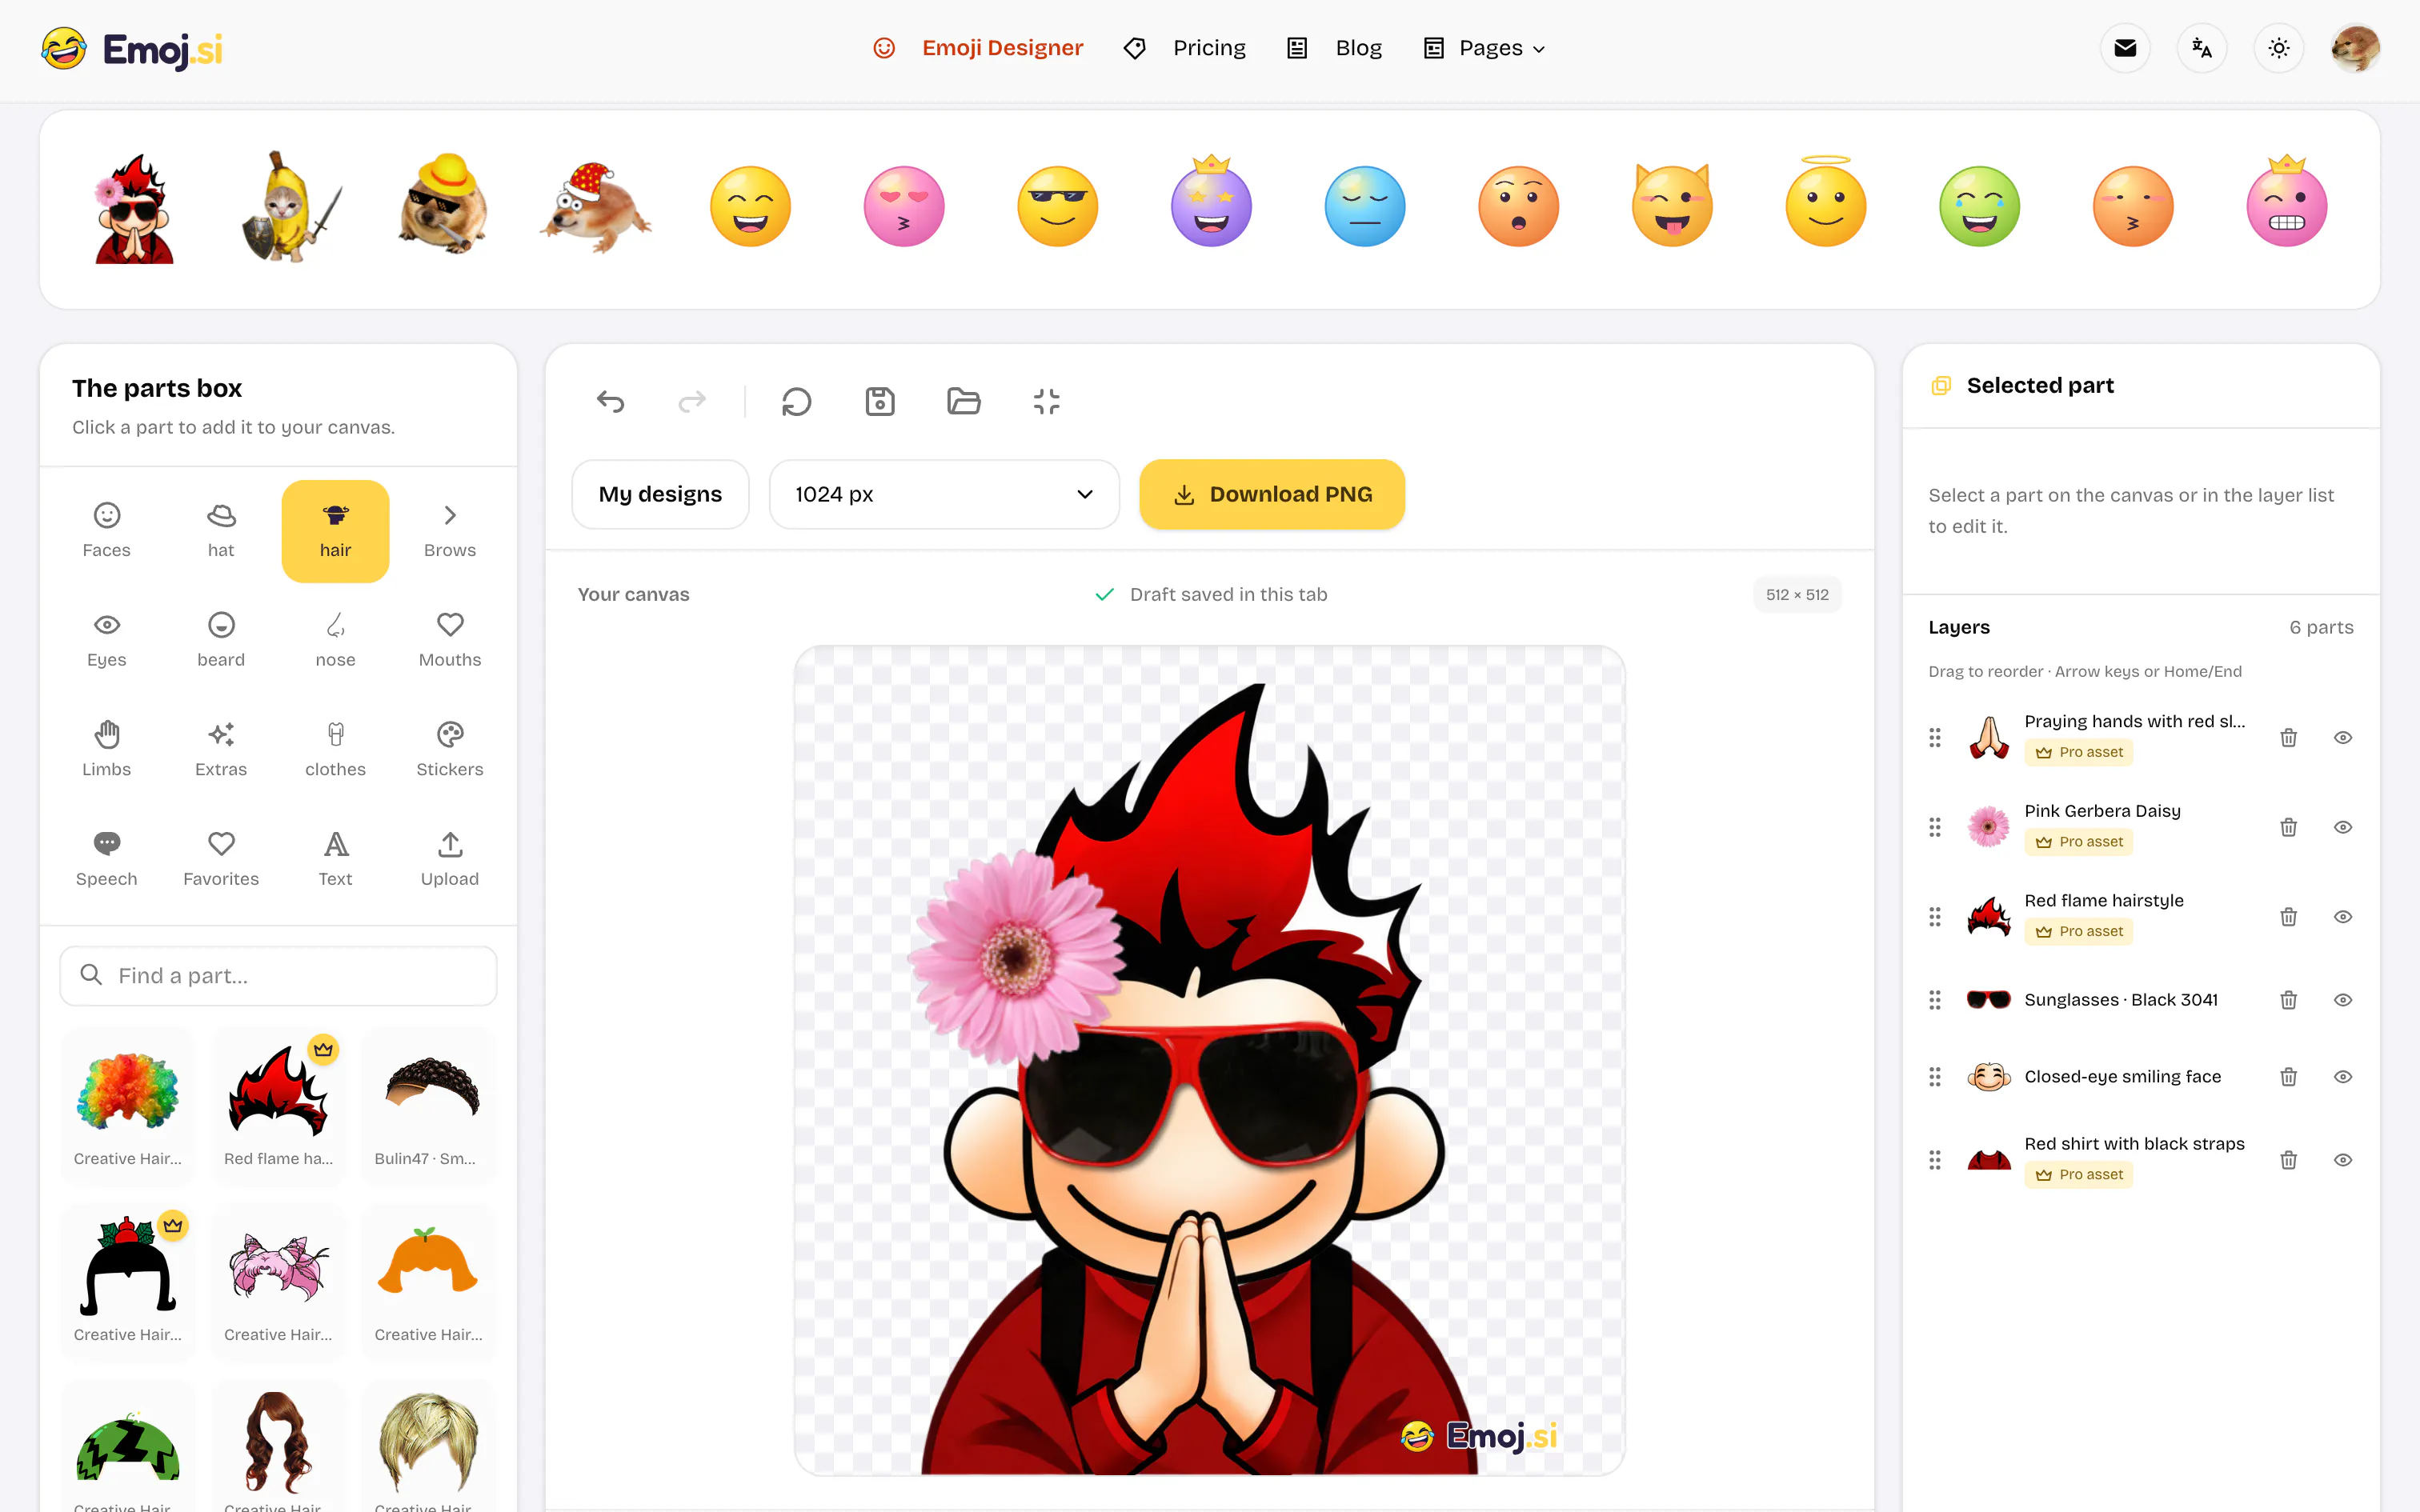This screenshot has width=2420, height=1512.
Task: Select the nose parts category
Action: point(335,641)
